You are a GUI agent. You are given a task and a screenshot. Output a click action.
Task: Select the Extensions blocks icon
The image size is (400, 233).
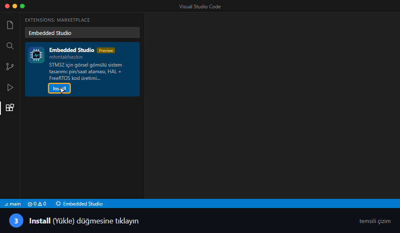[10, 107]
